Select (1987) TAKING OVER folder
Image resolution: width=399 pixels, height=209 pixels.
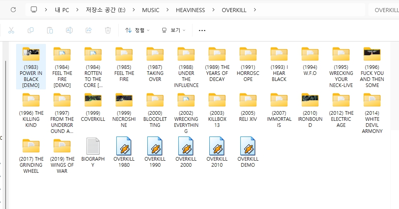tap(155, 64)
